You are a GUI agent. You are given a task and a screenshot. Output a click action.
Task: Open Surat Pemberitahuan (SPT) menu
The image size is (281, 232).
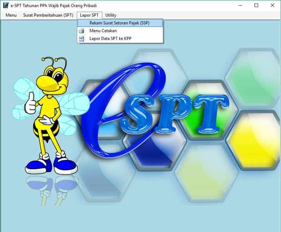click(48, 15)
